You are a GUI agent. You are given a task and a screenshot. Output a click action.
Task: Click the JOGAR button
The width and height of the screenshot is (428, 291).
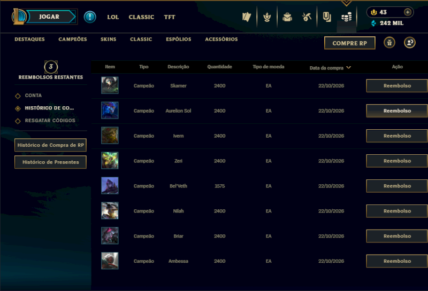pyautogui.click(x=49, y=17)
